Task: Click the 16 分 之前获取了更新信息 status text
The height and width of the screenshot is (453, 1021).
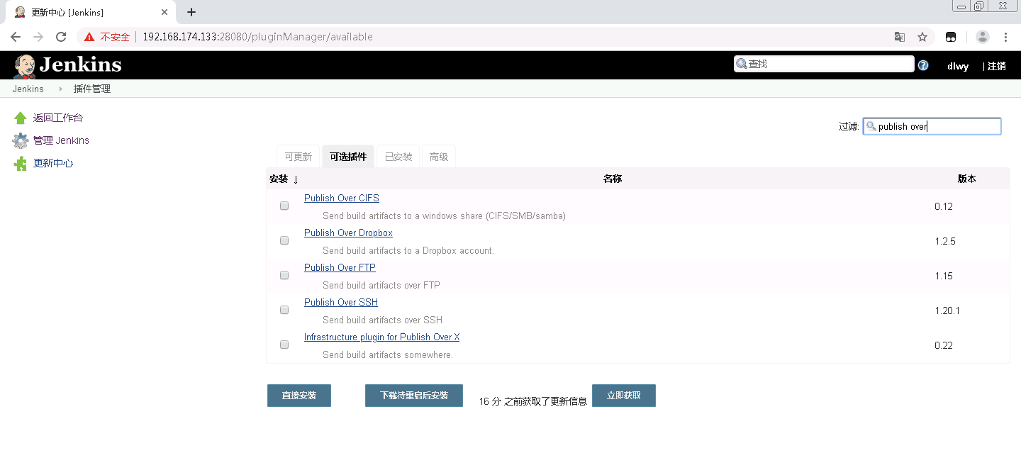Action: point(533,401)
